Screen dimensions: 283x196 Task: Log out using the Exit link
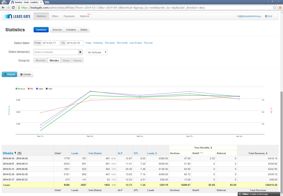(269, 16)
